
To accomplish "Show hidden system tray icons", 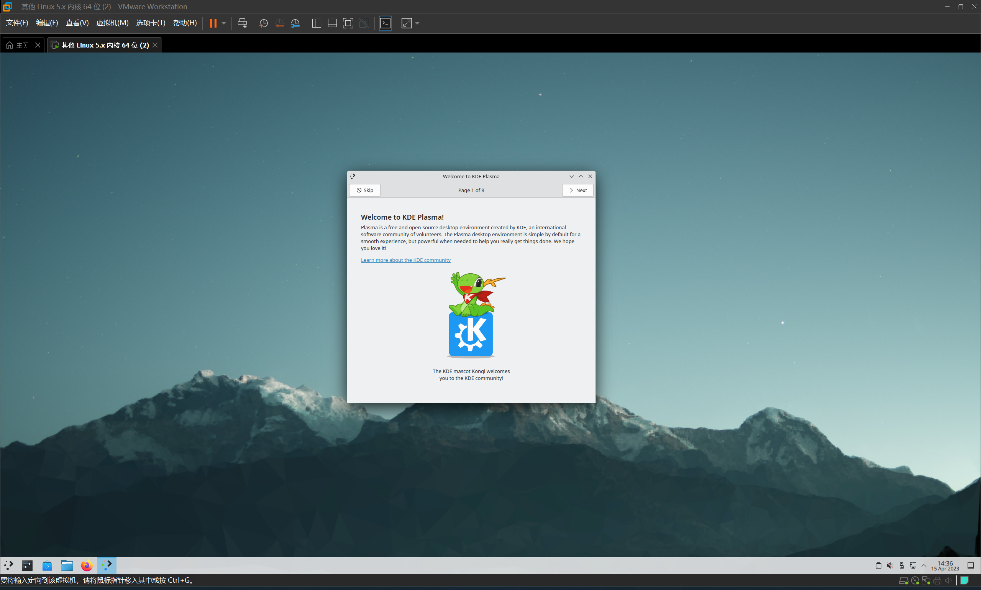I will (x=924, y=565).
